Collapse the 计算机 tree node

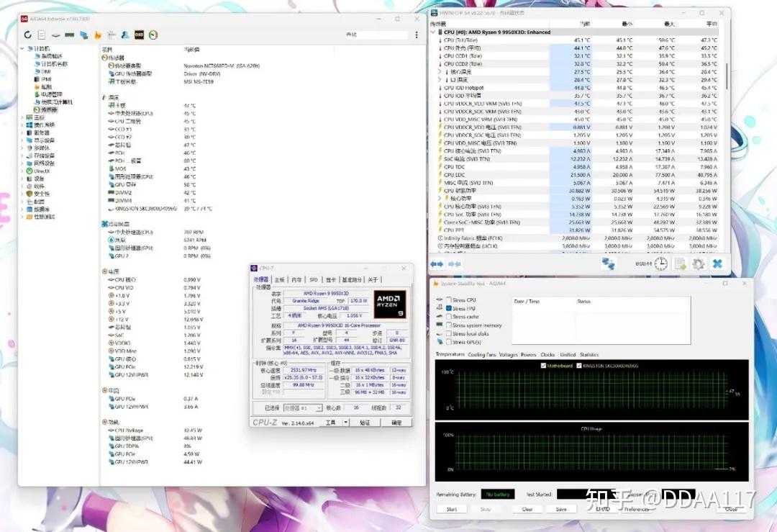pyautogui.click(x=22, y=48)
